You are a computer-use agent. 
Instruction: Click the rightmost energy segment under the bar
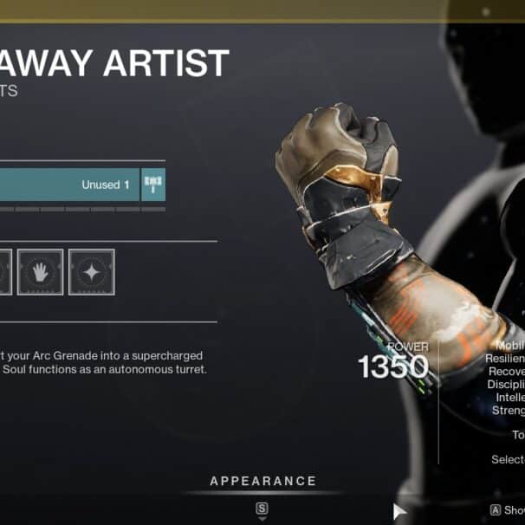153,210
